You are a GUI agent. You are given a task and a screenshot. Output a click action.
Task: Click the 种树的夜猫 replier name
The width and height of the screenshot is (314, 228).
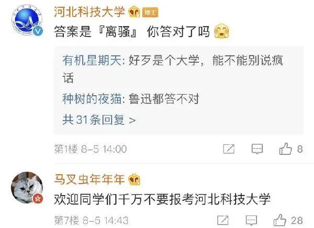point(92,99)
